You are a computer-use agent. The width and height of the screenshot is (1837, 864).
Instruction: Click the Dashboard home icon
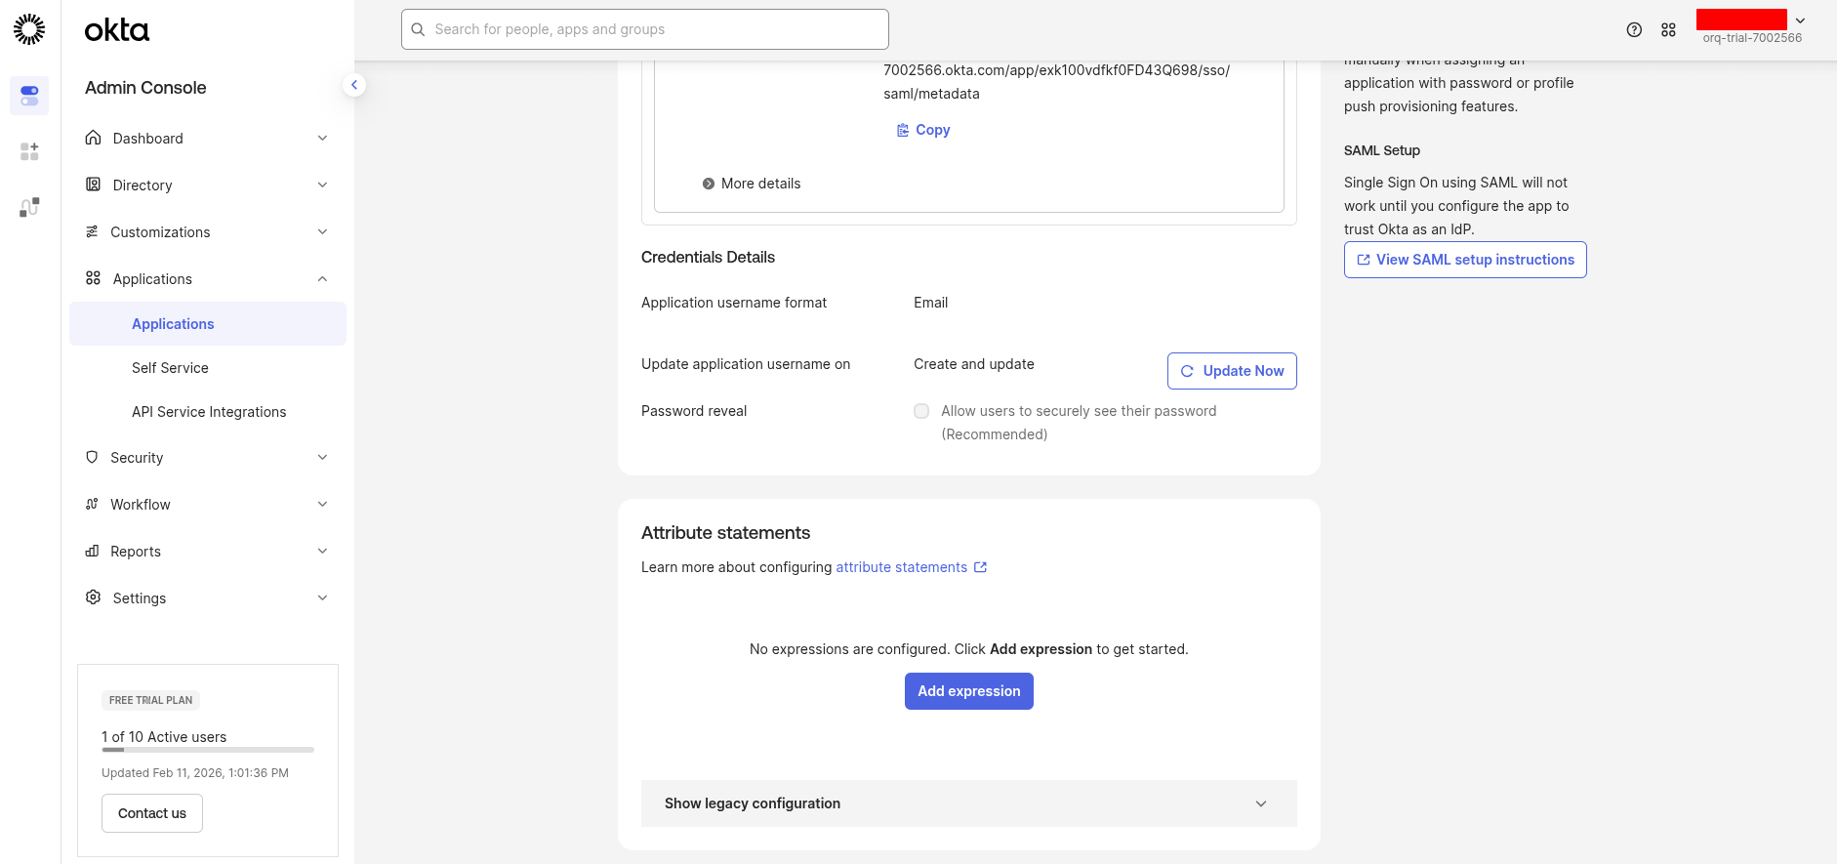point(93,138)
